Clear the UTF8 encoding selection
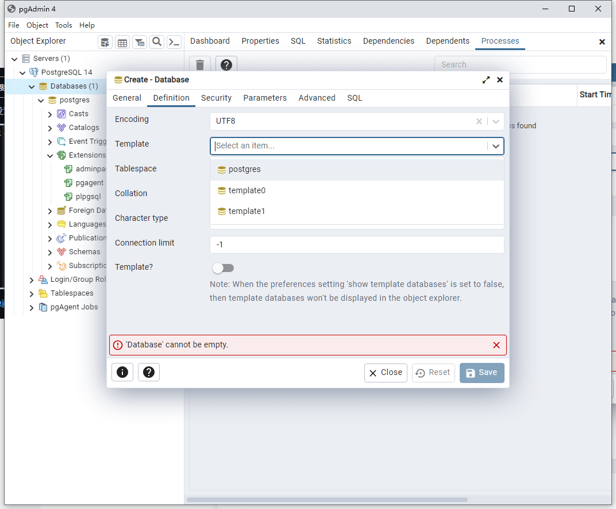Viewport: 616px width, 509px height. pyautogui.click(x=479, y=121)
